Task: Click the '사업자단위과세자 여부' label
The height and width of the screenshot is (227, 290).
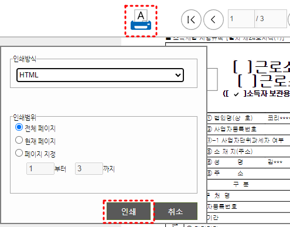Action: click(x=253, y=140)
